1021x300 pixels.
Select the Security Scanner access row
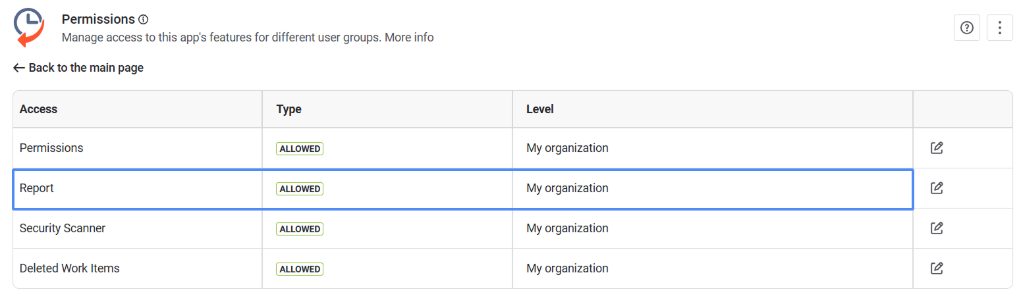(x=63, y=228)
